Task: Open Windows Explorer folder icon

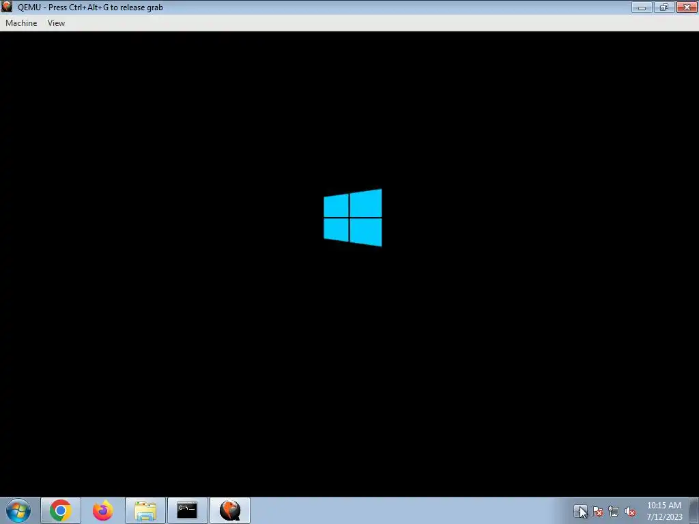Action: tap(145, 510)
